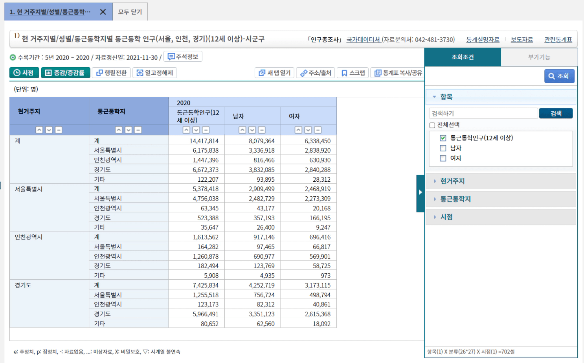Screen dimensions: 584x363
Task: Switch to the 조회조건 tab
Action: pyautogui.click(x=463, y=57)
